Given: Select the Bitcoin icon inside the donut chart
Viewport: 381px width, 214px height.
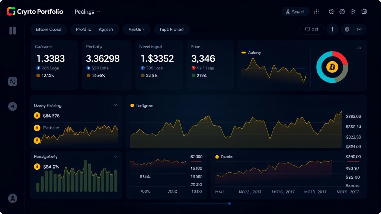Looking at the screenshot, I should 332,67.
